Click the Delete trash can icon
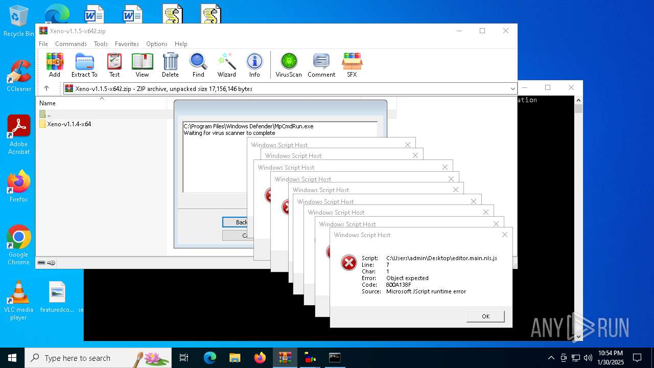This screenshot has width=654, height=368. [170, 65]
